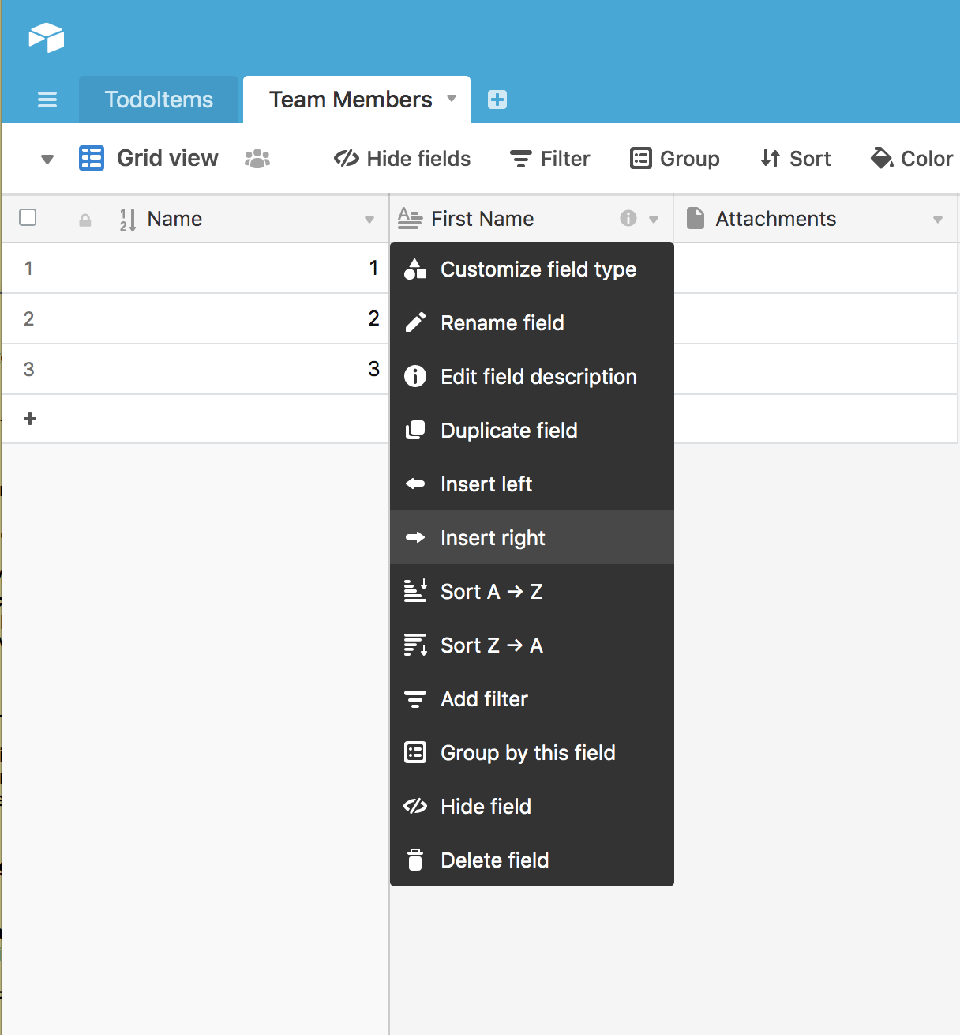
Task: Click the Hide fields button
Action: point(403,159)
